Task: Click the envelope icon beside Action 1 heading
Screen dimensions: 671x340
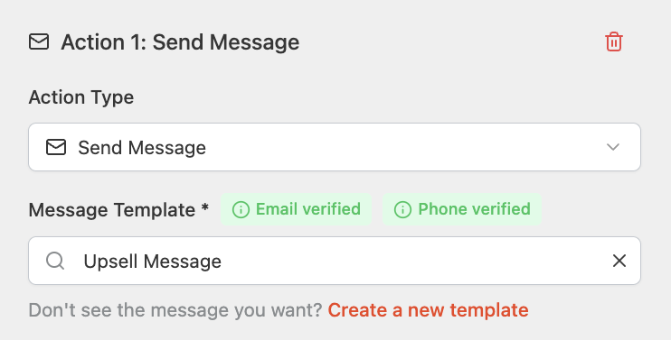Action: click(x=39, y=41)
